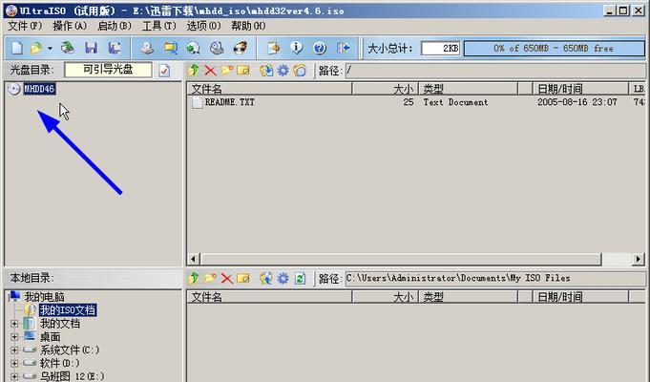Click the 可引导光盘 disc type field
This screenshot has height=382, width=650.
(108, 70)
